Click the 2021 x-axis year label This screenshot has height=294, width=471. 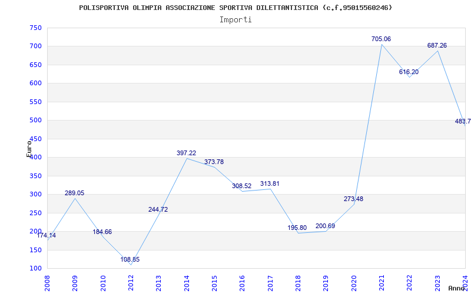382,283
